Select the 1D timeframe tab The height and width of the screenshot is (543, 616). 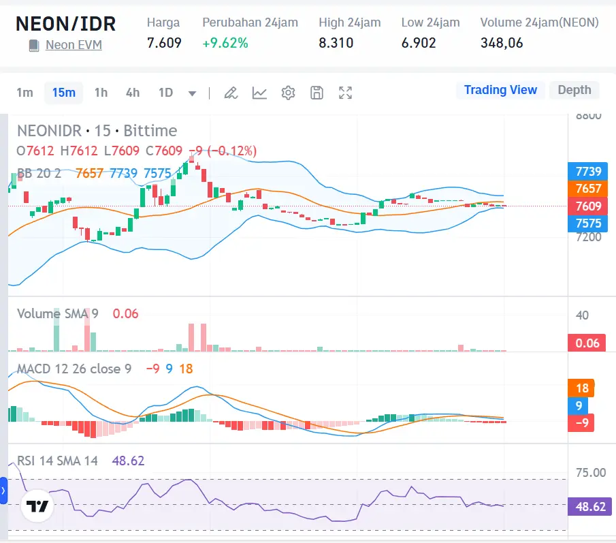(x=165, y=93)
